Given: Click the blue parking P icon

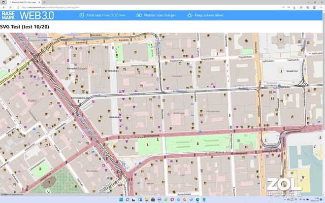Looking at the screenshot, I should (301, 181).
